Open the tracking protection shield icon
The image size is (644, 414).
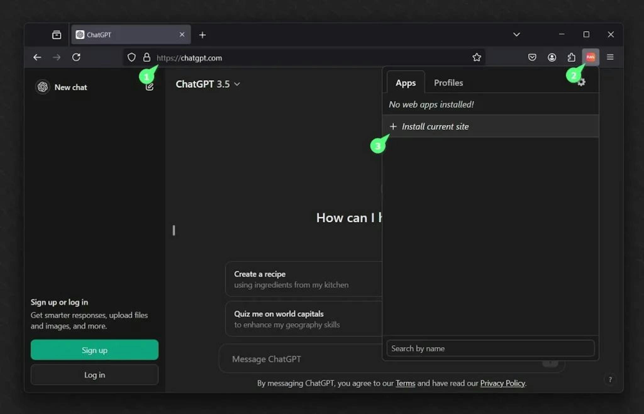tap(131, 57)
